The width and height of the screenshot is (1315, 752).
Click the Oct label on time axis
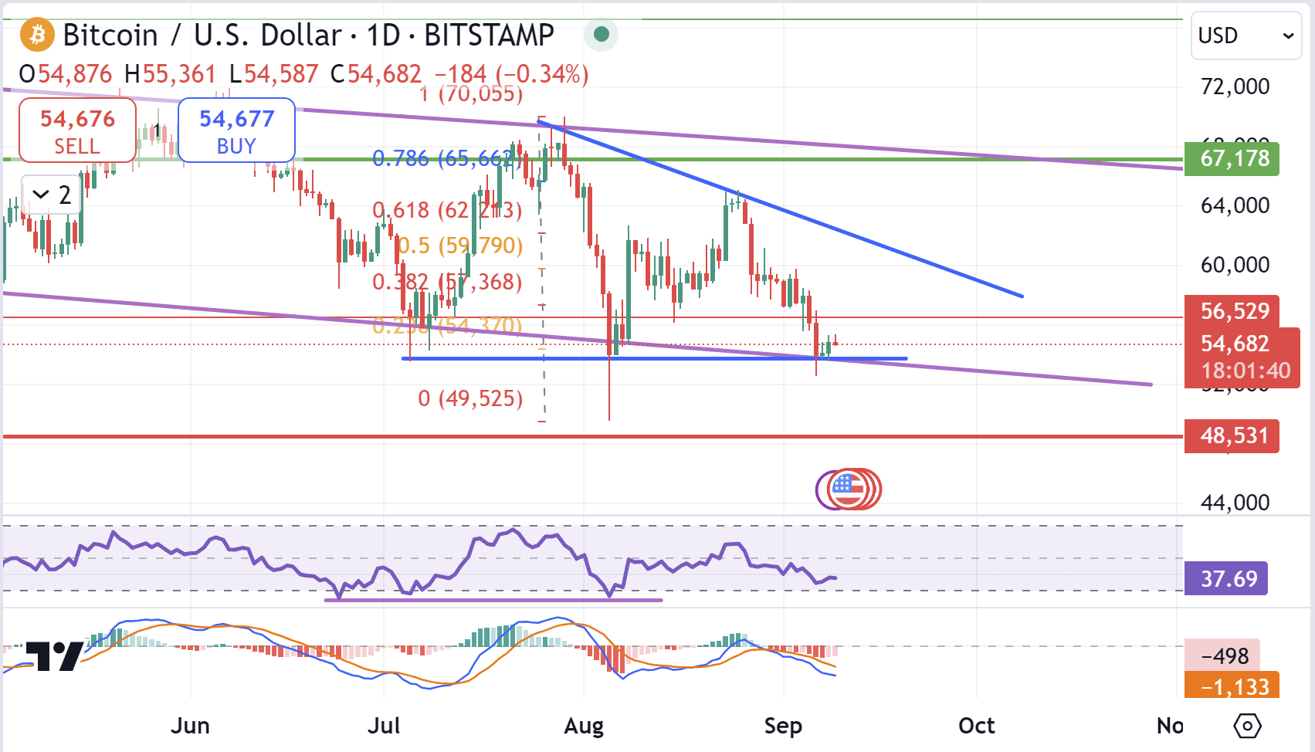coord(977,726)
